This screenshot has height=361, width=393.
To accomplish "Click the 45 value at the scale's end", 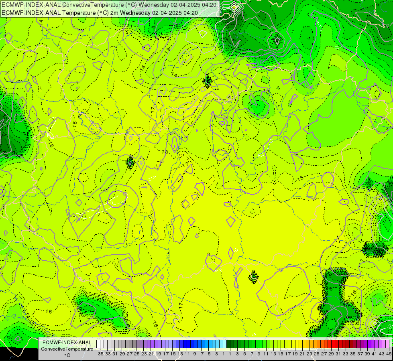I will click(x=389, y=354).
